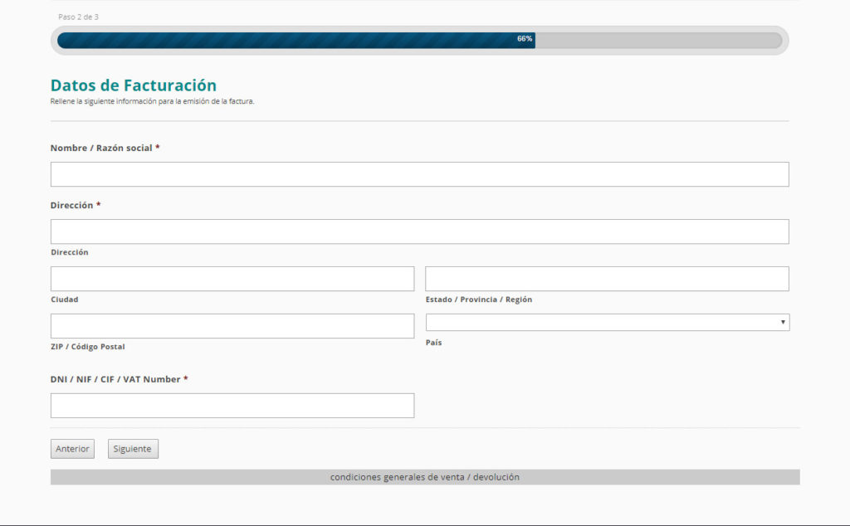Screen dimensions: 850x526
Task: Click the Ciudad text field
Action: point(232,279)
